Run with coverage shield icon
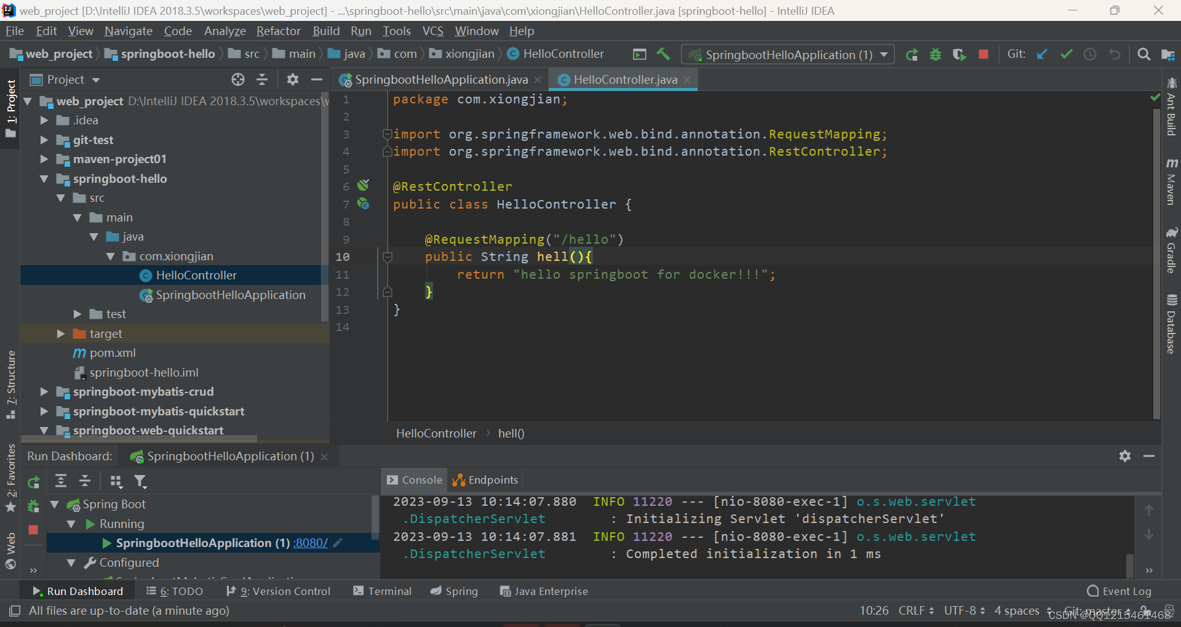The width and height of the screenshot is (1181, 627). (x=959, y=55)
